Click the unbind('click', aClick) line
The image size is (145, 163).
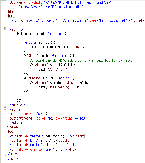[x=61, y=83]
